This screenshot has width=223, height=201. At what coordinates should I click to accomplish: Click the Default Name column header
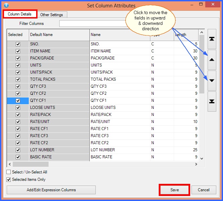59,35
